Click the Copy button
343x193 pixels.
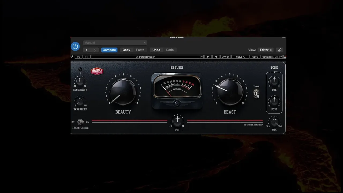(x=126, y=50)
